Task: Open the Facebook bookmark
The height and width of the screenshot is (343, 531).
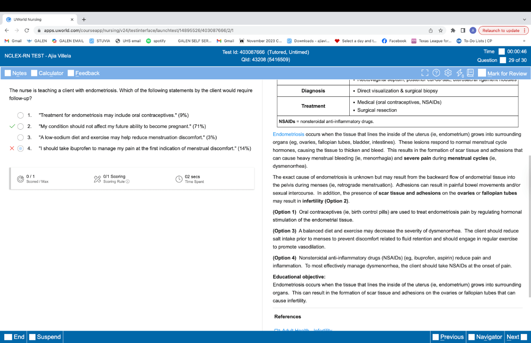Action: pos(394,41)
